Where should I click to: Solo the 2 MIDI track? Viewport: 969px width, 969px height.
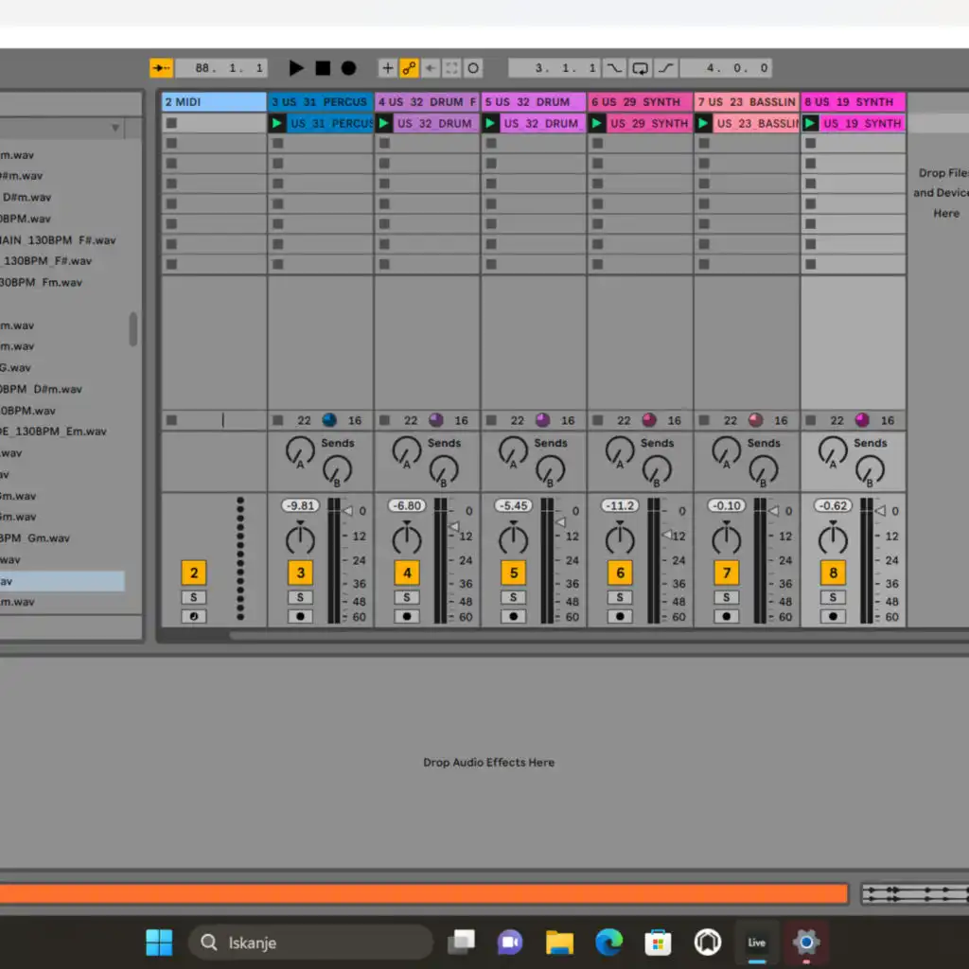(194, 598)
